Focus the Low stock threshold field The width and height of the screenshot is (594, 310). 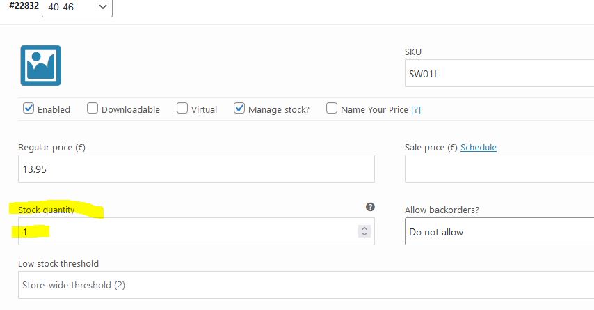(x=299, y=285)
